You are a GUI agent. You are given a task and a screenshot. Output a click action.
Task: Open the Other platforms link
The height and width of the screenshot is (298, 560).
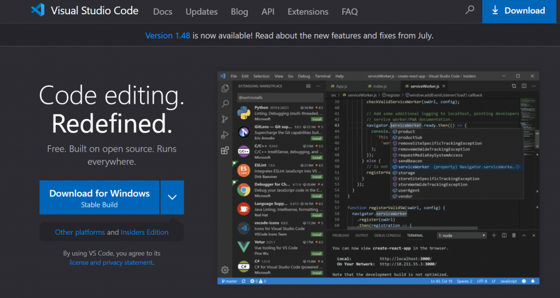tap(80, 232)
